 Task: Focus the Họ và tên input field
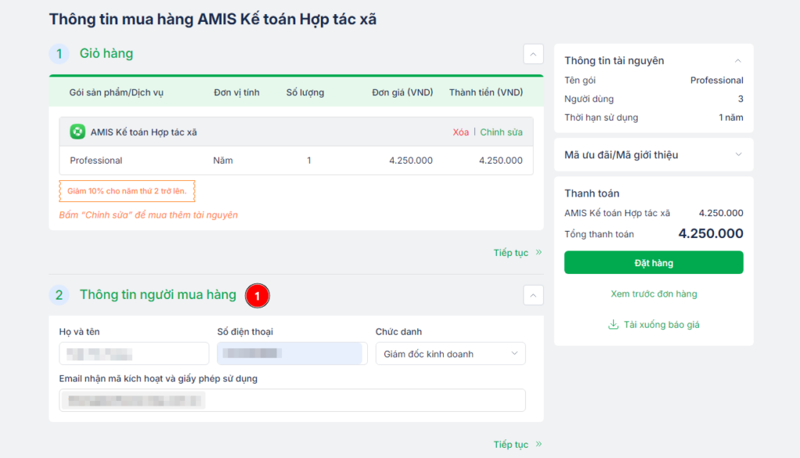tap(134, 353)
